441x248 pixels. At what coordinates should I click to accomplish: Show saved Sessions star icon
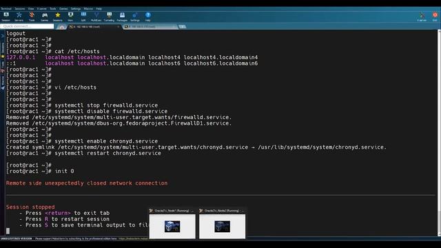click(x=57, y=17)
